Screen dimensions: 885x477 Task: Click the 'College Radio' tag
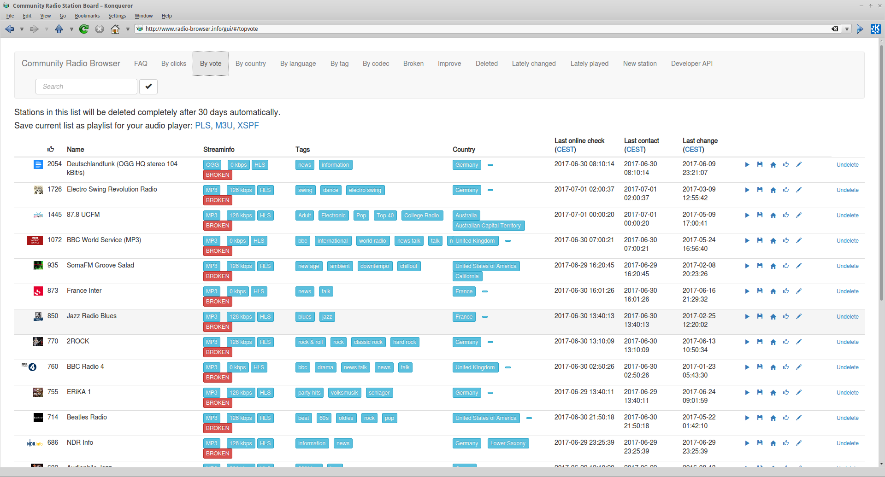point(421,215)
